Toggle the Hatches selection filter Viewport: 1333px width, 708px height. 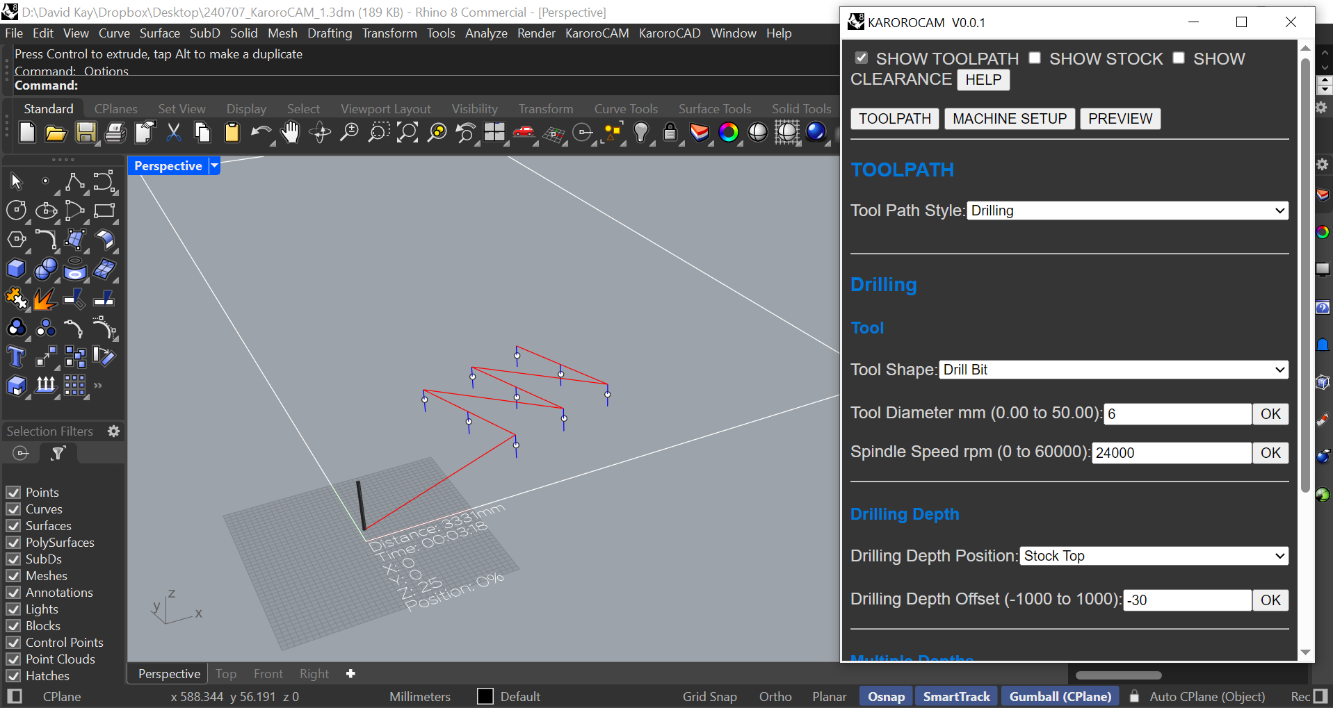click(13, 675)
